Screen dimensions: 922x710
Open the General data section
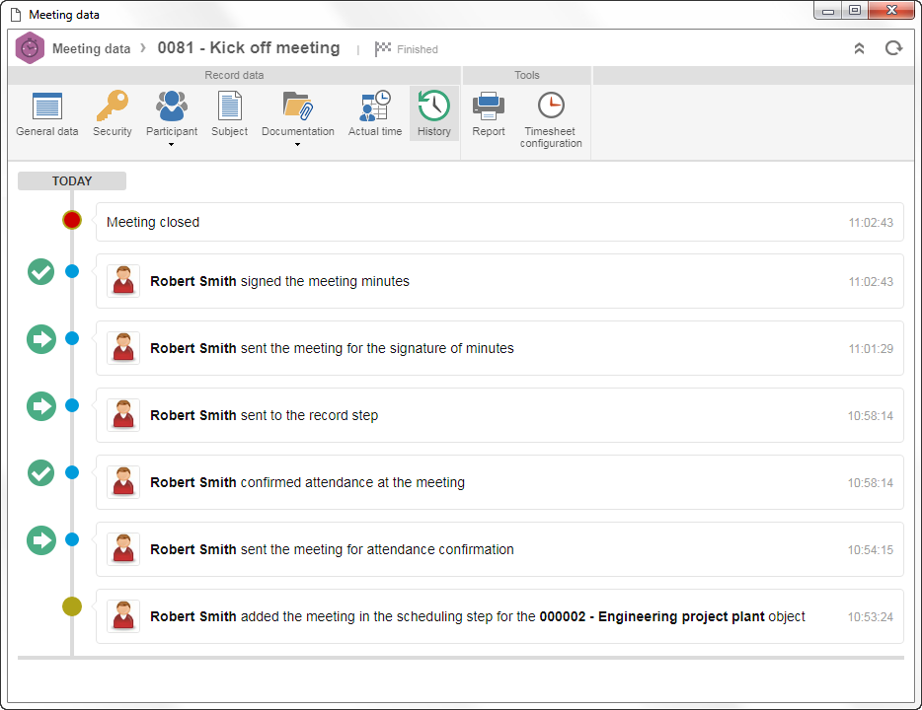click(47, 115)
